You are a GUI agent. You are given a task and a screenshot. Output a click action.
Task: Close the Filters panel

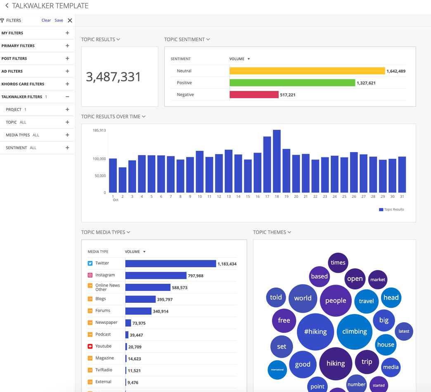point(70,20)
